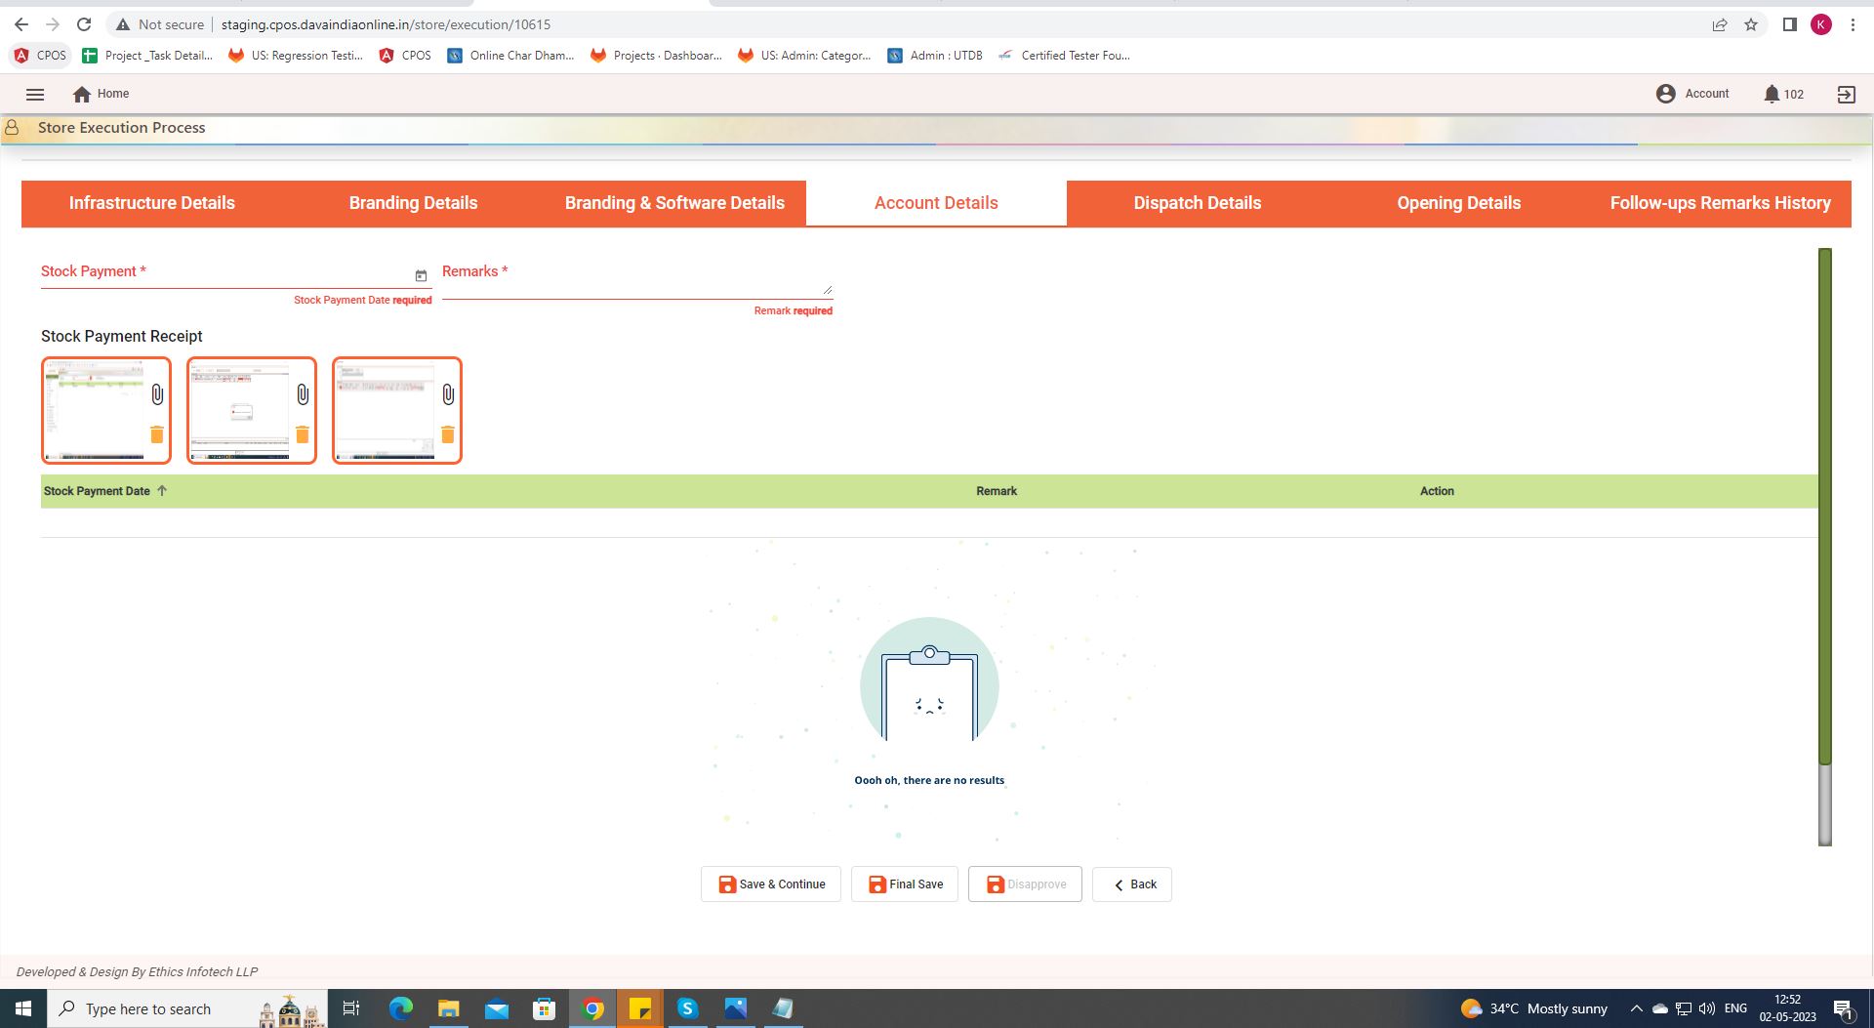Viewport: 1874px width, 1028px height.
Task: Click the notification bell icon
Action: tap(1772, 95)
